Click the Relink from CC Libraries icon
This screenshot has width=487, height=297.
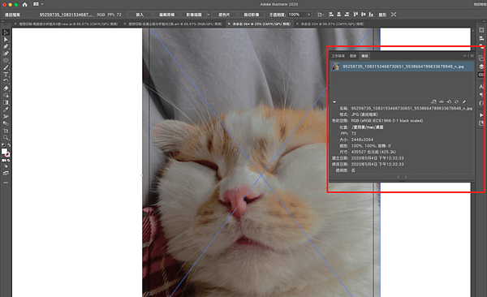433,101
